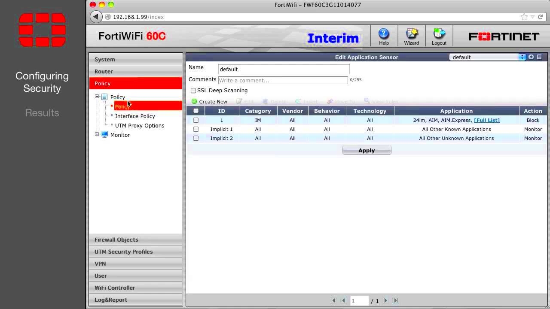This screenshot has height=309, width=550.
Task: Click the Help question mark icon
Action: [383, 33]
